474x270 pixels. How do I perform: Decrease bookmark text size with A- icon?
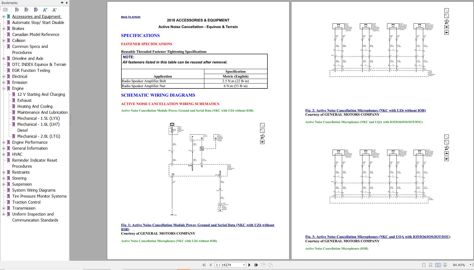coord(54,10)
